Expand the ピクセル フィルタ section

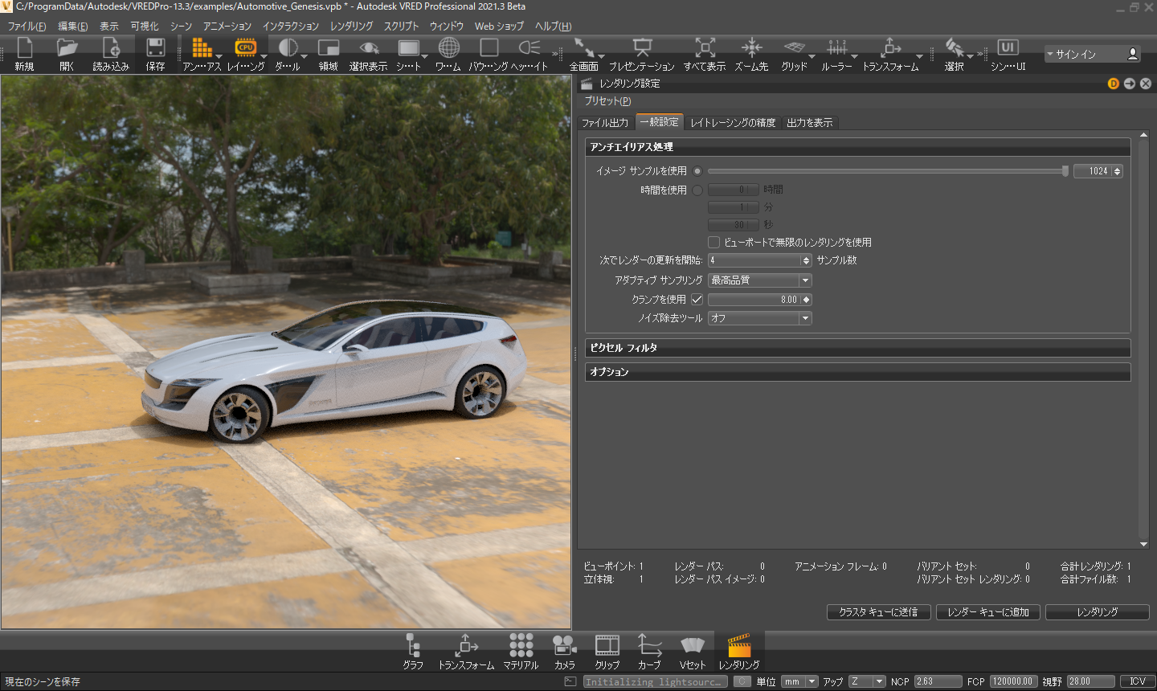pyautogui.click(x=857, y=348)
